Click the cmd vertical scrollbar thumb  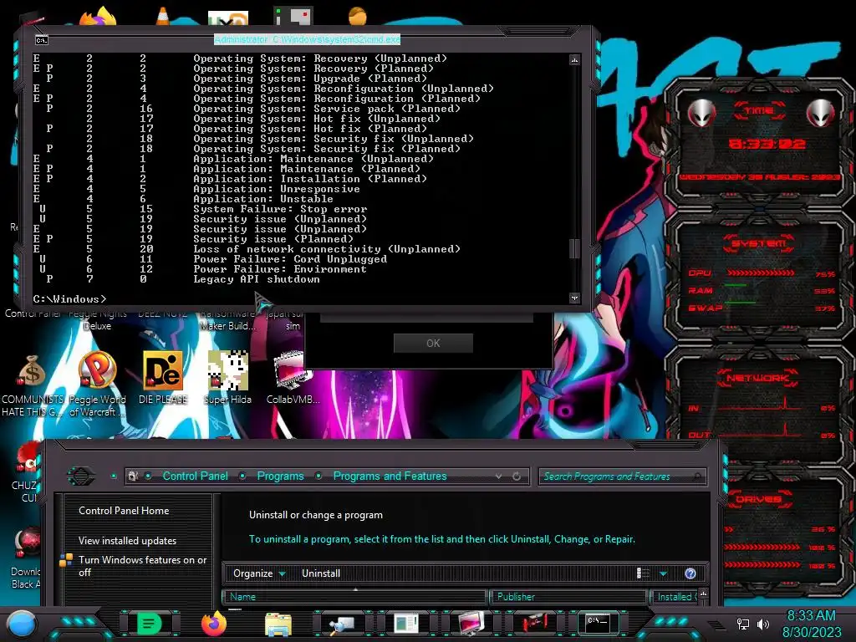pyautogui.click(x=574, y=248)
